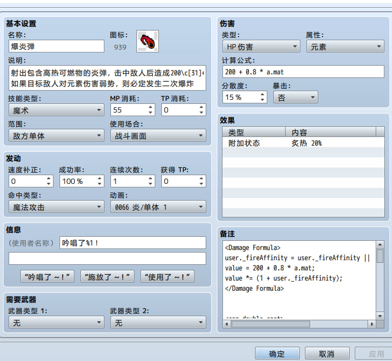Screen dimensions: 392x361
Task: Decrease 速度补正 with down arrow
Action: [x=49, y=184]
